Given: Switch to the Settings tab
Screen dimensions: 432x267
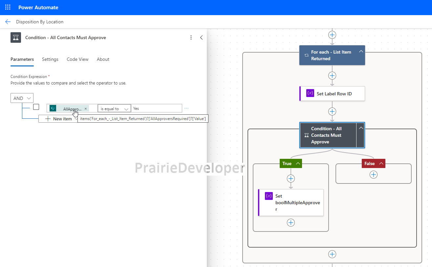Looking at the screenshot, I should (50, 59).
